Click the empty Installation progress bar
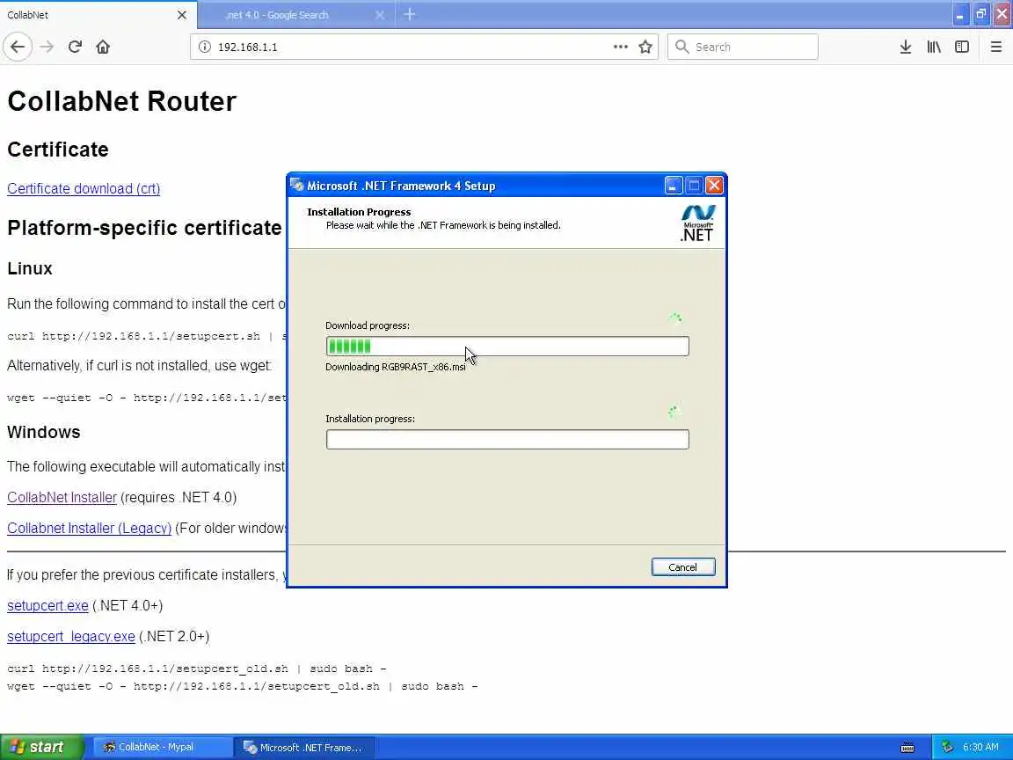This screenshot has height=760, width=1013. (507, 440)
